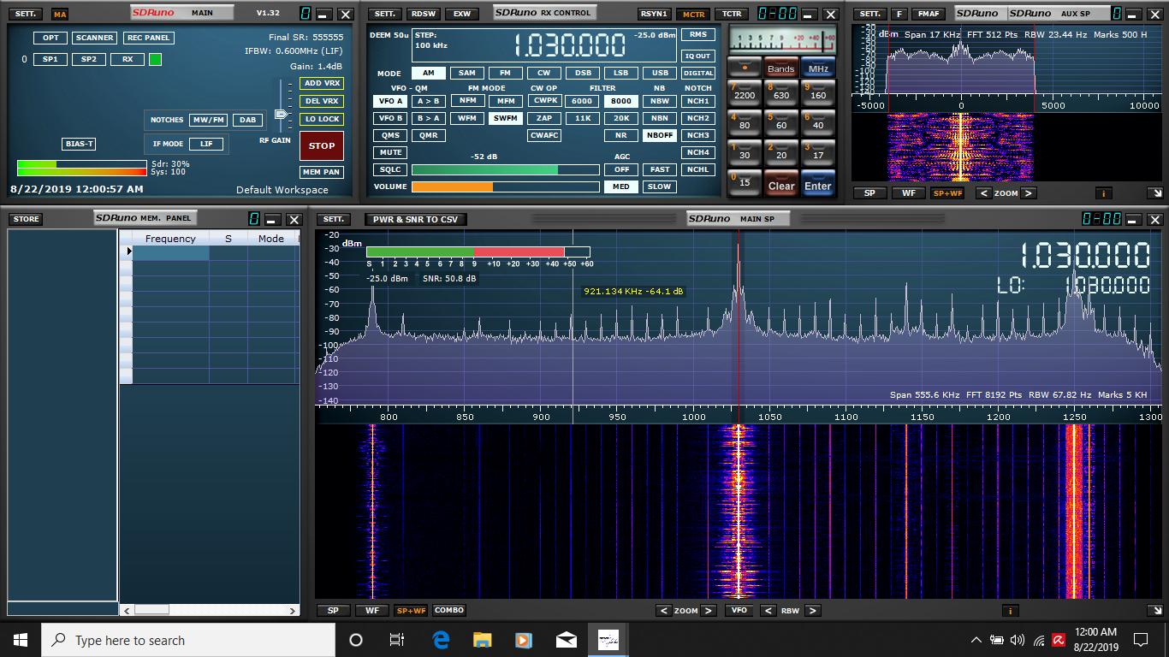Open Cortana circle on the taskbar

click(356, 640)
